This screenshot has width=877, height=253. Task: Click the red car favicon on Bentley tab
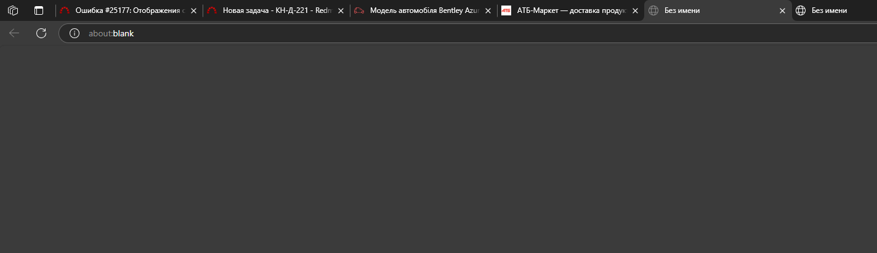coord(359,10)
